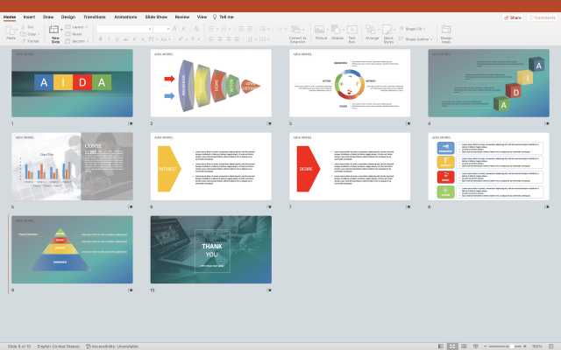Screen dimensions: 561x350
Task: Open the Layout dropdown
Action: click(79, 27)
